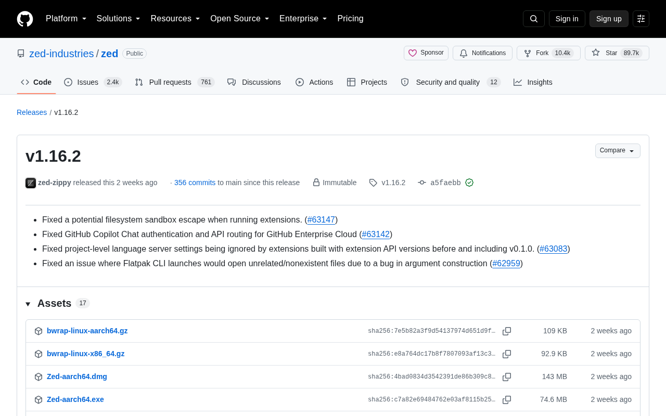
Task: Click the verified commit checkmark badge
Action: [469, 183]
